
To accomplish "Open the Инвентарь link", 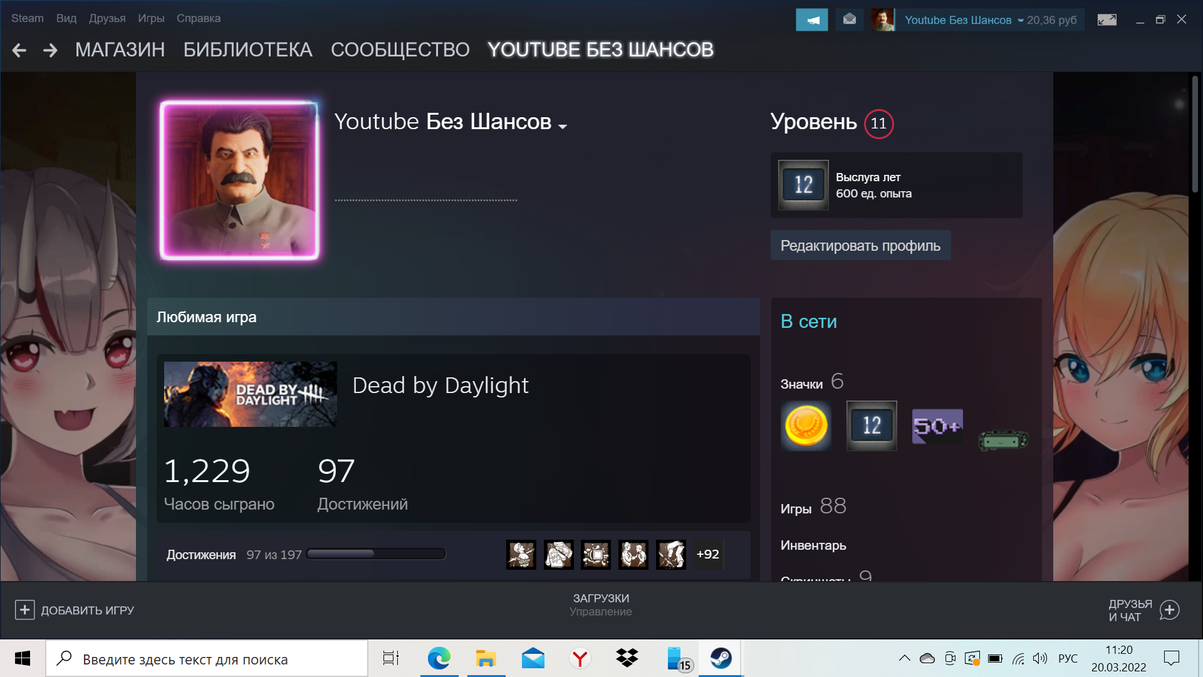I will 813,545.
